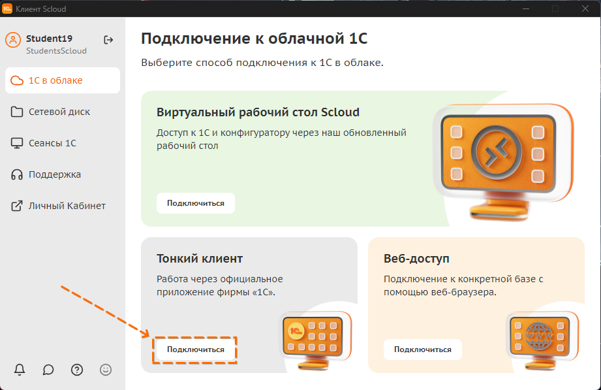
Task: Open the chat bubble icon
Action: click(x=48, y=370)
